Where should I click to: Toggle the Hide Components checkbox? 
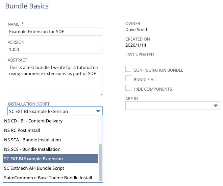click(128, 88)
